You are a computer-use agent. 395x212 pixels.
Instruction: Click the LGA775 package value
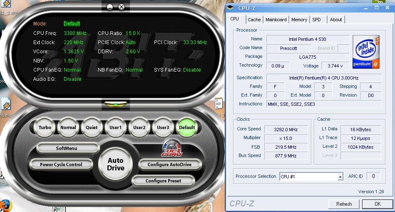[x=308, y=57]
